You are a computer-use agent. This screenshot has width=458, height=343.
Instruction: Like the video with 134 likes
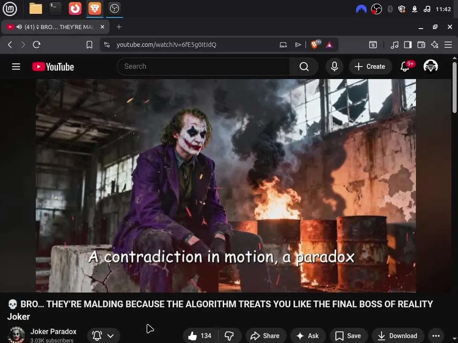point(200,336)
